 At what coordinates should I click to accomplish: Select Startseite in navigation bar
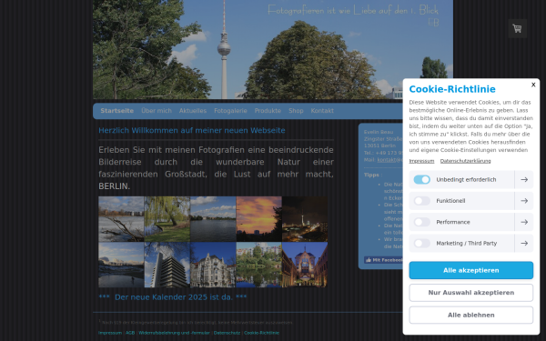(x=117, y=111)
